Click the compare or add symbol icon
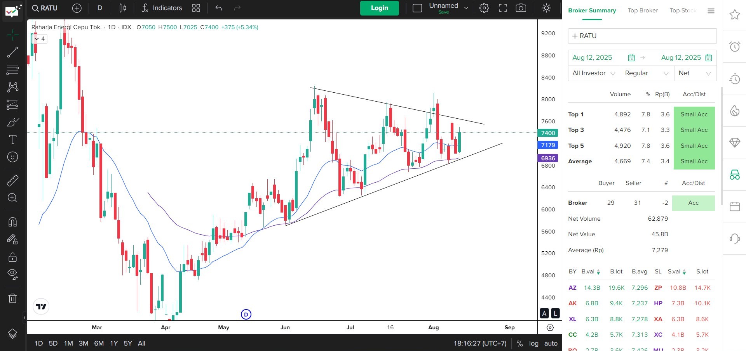 click(77, 8)
